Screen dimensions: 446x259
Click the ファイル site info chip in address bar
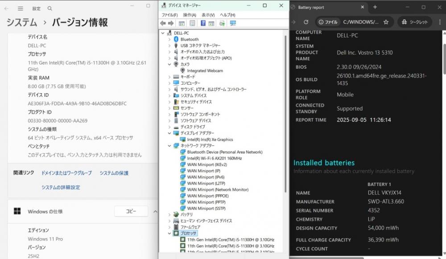point(328,22)
